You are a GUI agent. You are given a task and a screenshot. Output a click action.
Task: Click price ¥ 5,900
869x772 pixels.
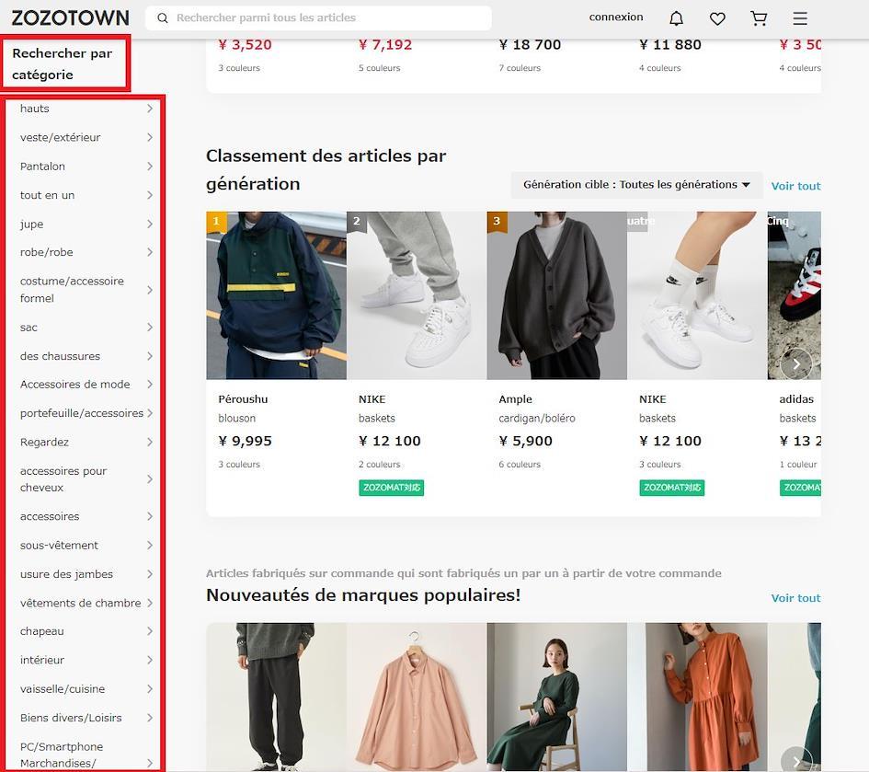[525, 441]
